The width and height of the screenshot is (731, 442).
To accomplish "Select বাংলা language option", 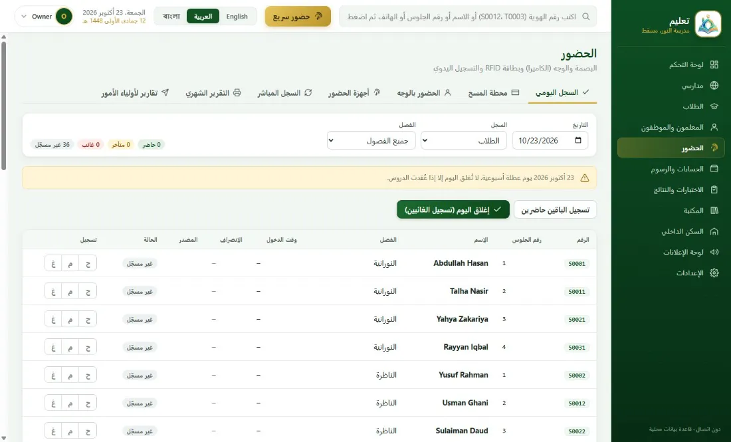I will coord(171,17).
